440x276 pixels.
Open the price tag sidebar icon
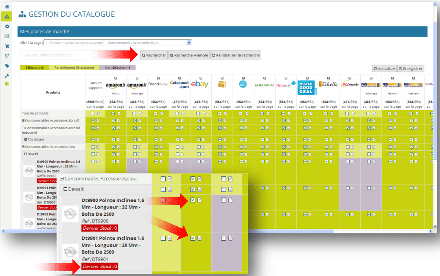pos(7,66)
